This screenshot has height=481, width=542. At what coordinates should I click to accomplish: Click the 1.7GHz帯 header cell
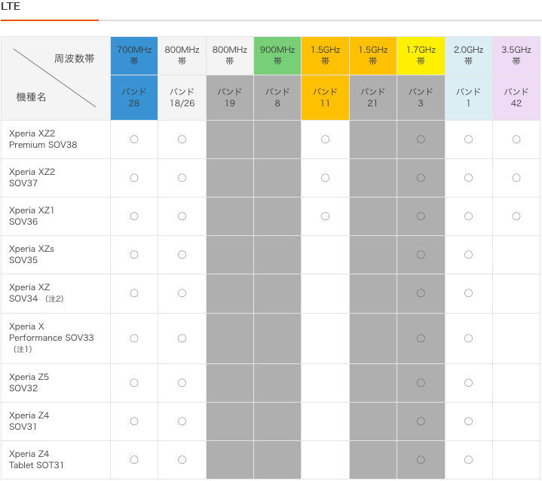(421, 56)
